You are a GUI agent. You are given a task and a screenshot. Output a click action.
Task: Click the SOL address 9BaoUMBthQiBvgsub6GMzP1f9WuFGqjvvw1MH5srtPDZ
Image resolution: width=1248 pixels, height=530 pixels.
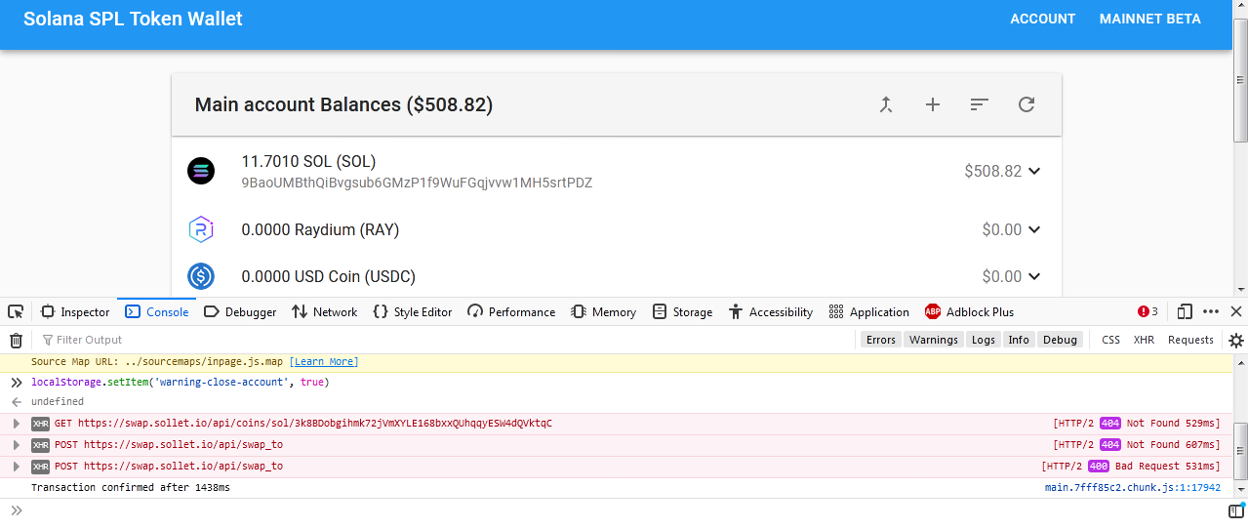(417, 183)
